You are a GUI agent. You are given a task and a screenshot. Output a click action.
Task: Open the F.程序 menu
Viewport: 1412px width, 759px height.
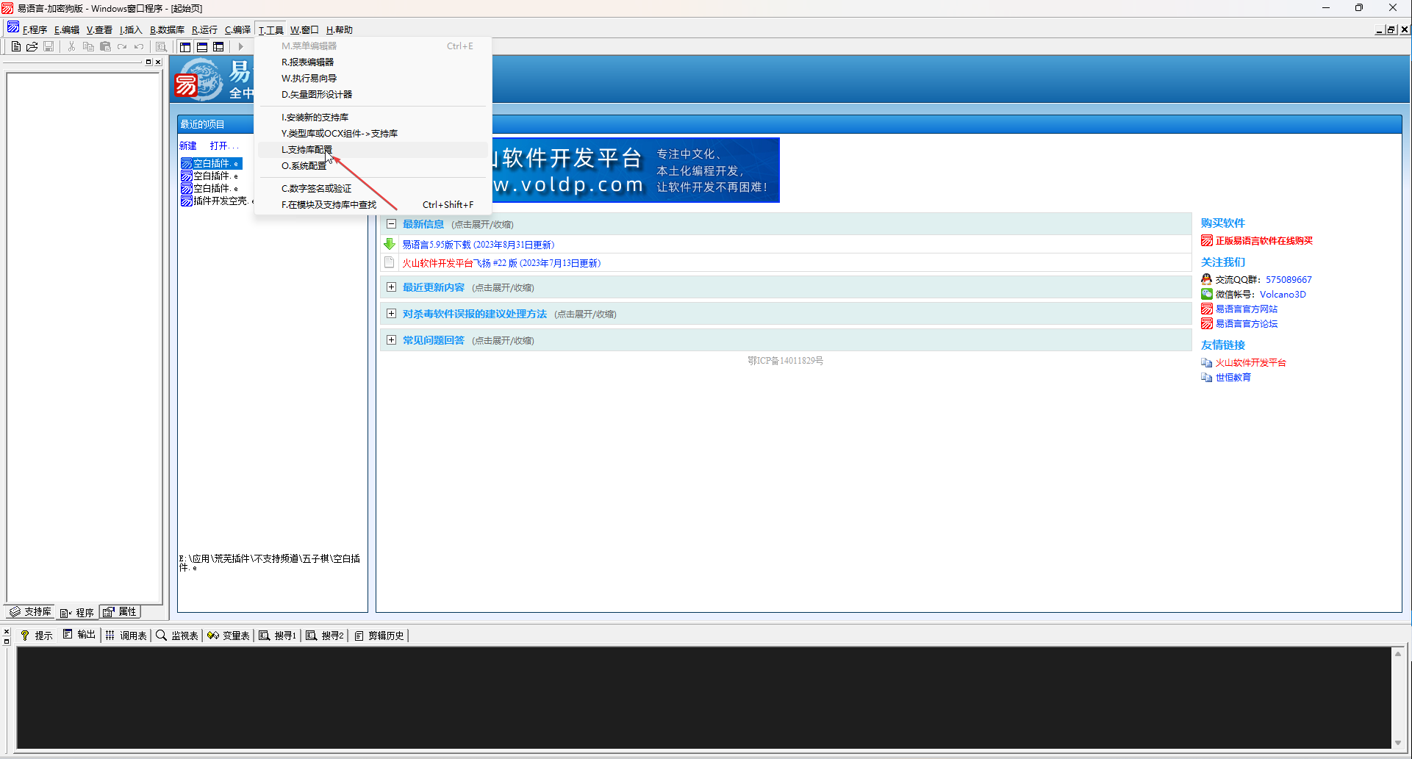point(35,30)
